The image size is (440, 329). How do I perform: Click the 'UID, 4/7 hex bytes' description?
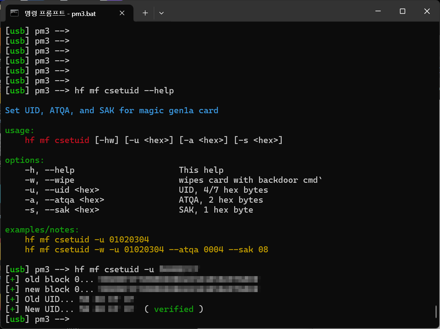tap(224, 190)
